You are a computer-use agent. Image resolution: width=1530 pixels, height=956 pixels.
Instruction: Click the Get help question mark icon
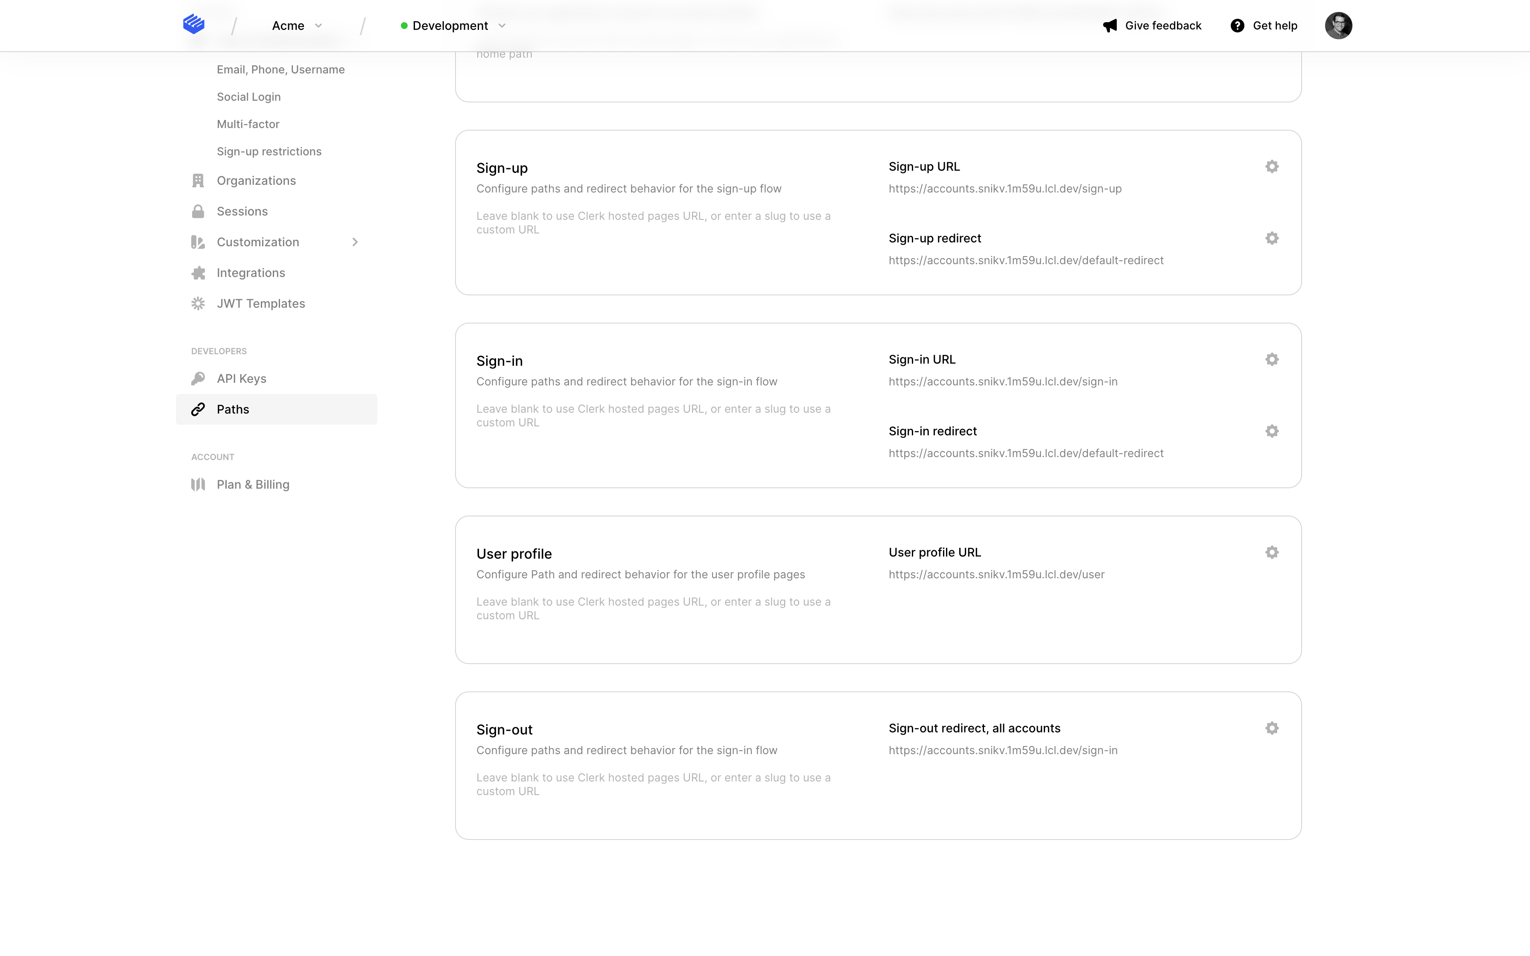click(x=1237, y=25)
